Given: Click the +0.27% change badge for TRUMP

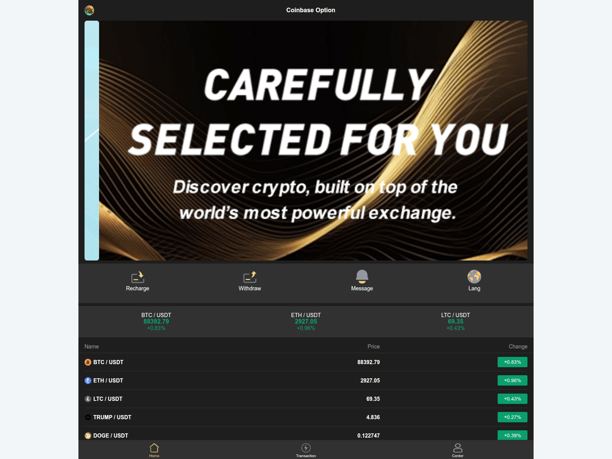Looking at the screenshot, I should click(x=513, y=417).
